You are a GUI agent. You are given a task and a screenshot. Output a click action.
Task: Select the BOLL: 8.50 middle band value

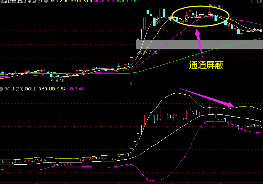(36, 89)
